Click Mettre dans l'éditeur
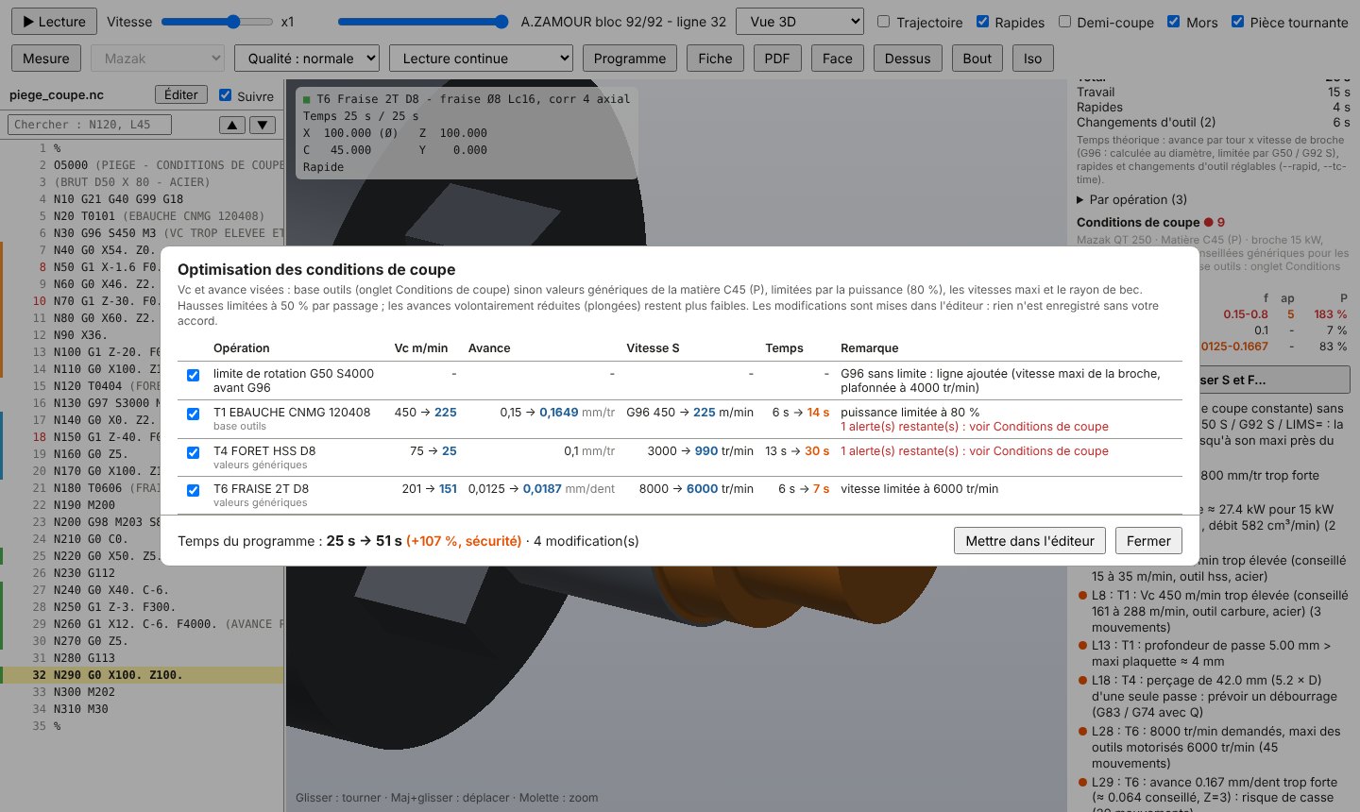The width and height of the screenshot is (1360, 812). coord(1029,541)
